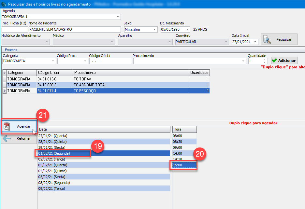305x209 pixels.
Task: Click the Agendar calendar button
Action: (19, 126)
